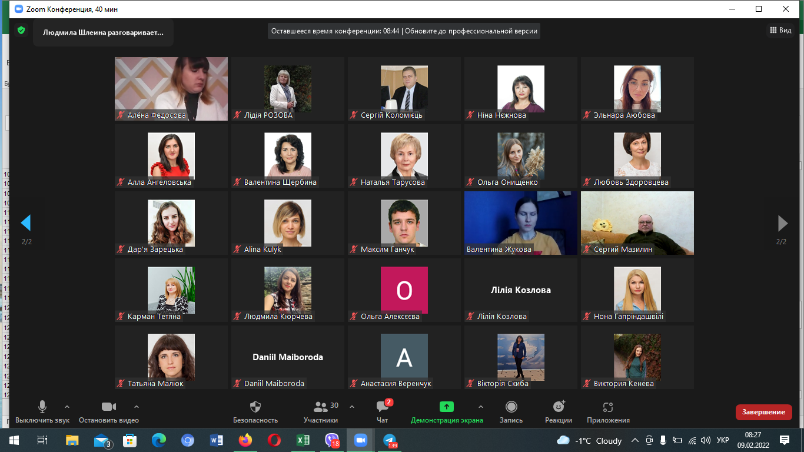Click Дар'я Зарецька name label
This screenshot has width=804, height=452.
[x=155, y=250]
